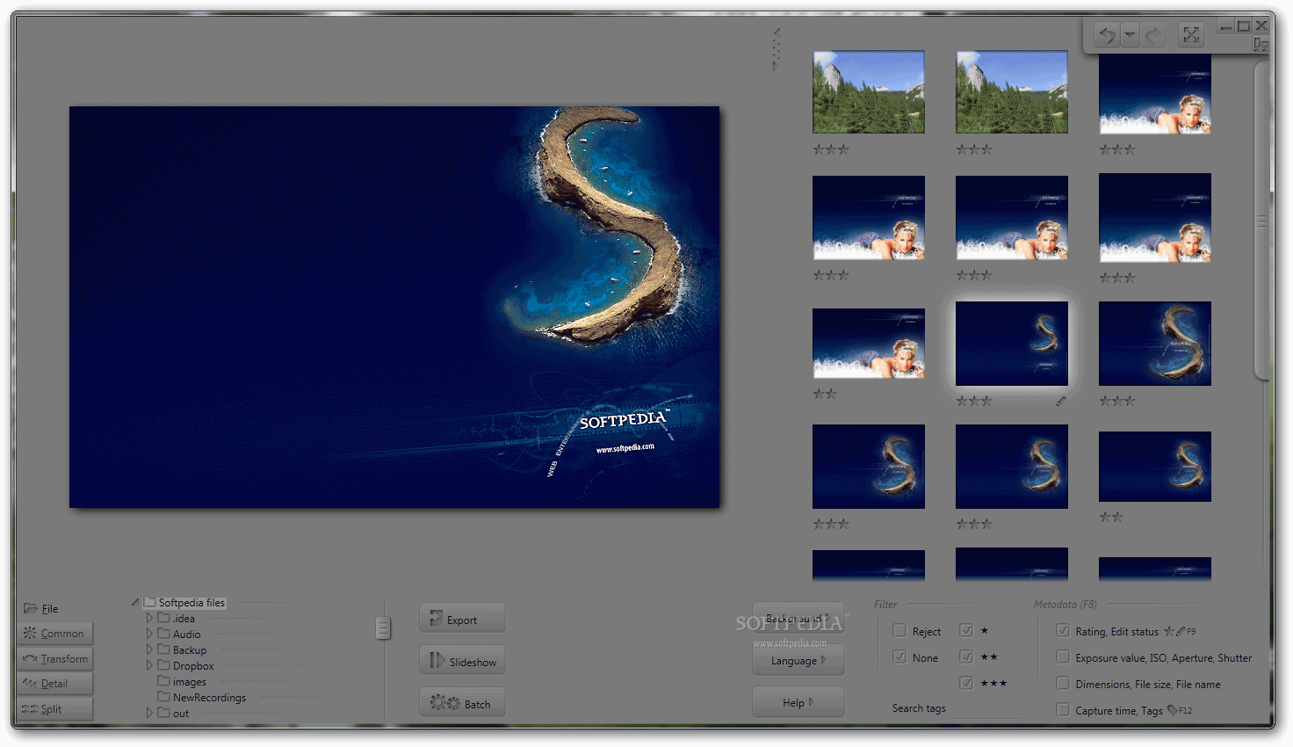Screen dimensions: 1293x747
Task: Expand the .idea folder
Action: click(x=149, y=618)
